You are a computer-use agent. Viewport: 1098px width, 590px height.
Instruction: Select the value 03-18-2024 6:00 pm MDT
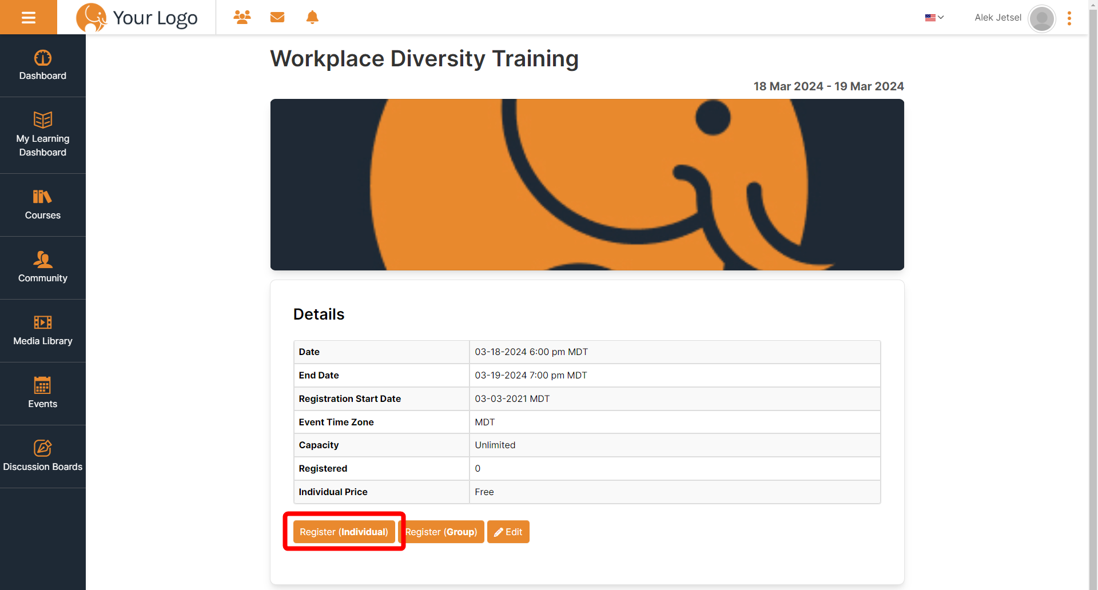(531, 352)
